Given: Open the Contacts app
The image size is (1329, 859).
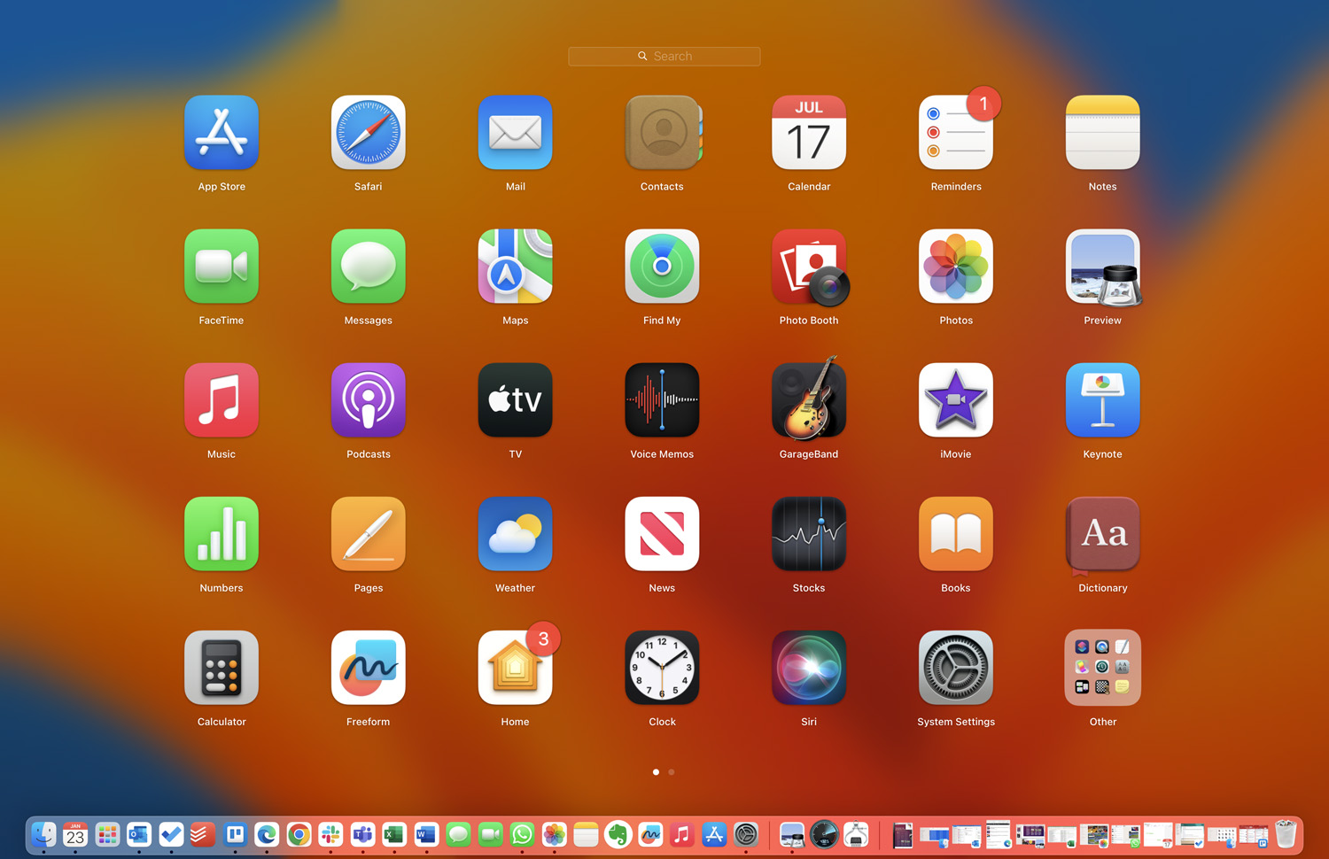Looking at the screenshot, I should click(x=663, y=133).
